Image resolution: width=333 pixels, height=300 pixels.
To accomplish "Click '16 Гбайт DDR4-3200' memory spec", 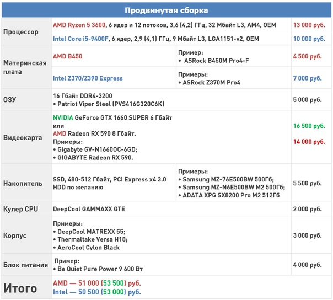I will coord(83,96).
